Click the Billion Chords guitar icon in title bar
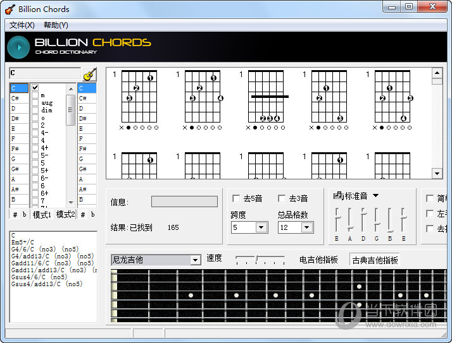 (10, 9)
